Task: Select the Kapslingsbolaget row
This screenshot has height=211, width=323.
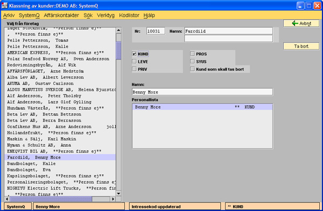Action: click(x=60, y=176)
